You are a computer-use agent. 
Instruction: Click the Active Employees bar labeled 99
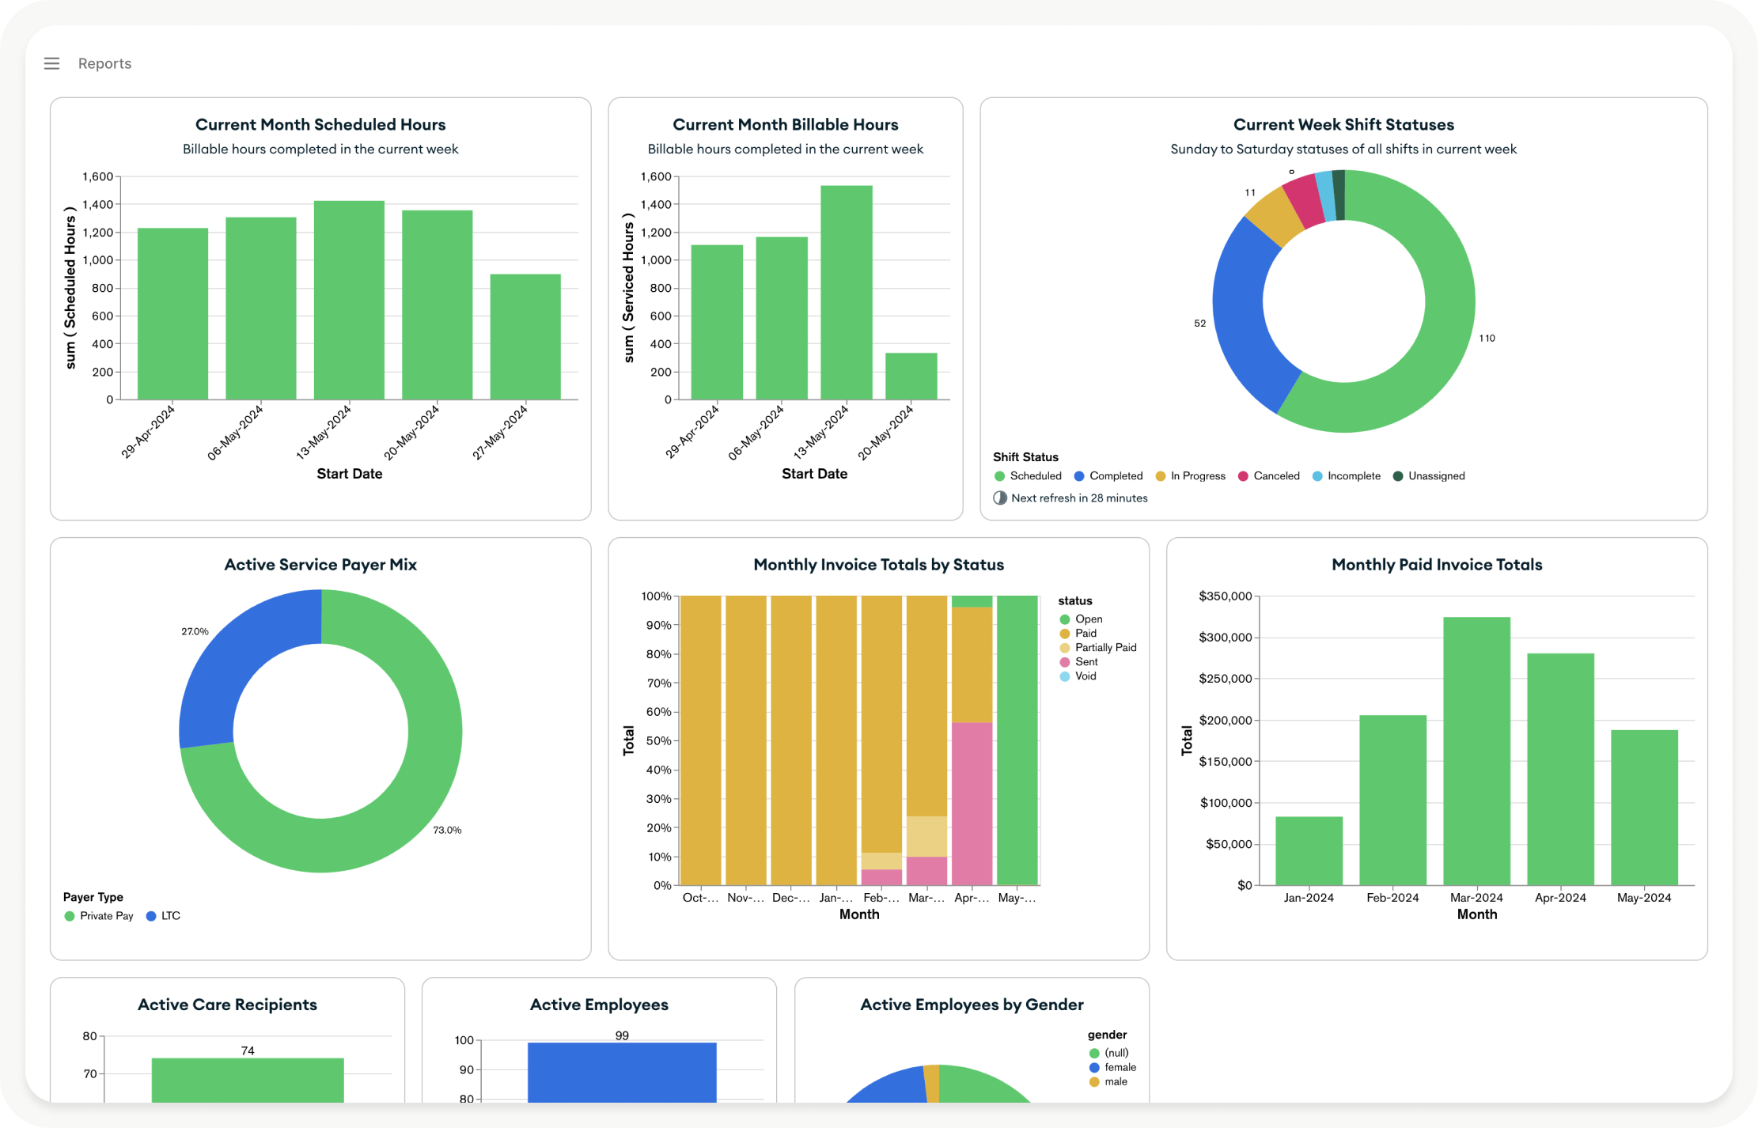coord(622,1073)
